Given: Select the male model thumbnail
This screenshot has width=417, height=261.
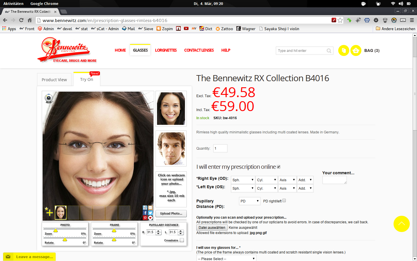Looking at the screenshot, I should click(171, 148).
